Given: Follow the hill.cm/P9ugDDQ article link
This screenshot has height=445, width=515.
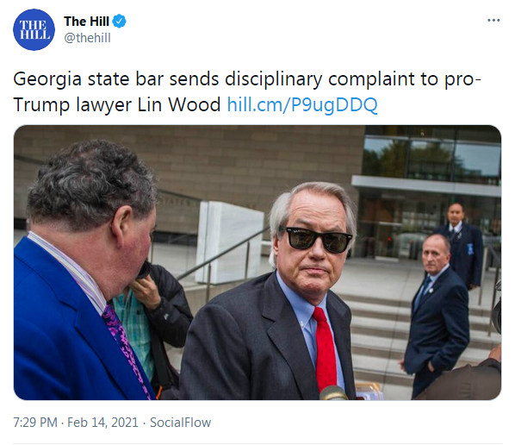Looking at the screenshot, I should coord(302,105).
